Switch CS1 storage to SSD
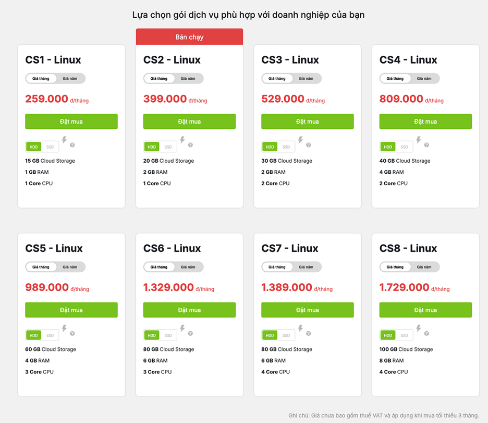 point(50,147)
